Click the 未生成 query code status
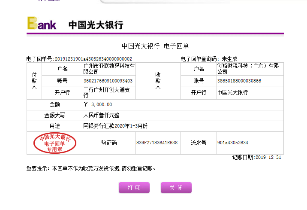Screen dimensions: 307x210 [x=229, y=59]
